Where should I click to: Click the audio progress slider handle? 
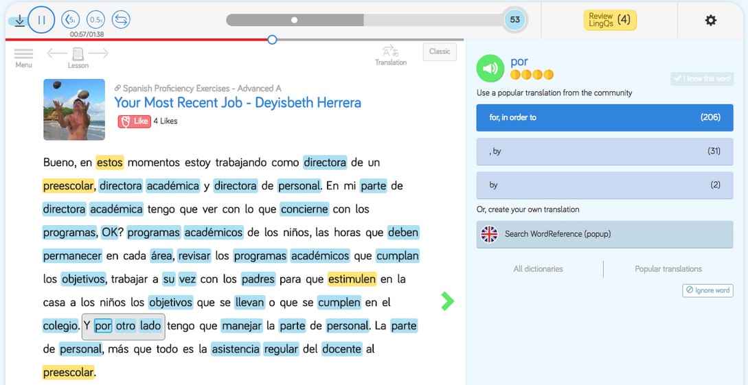click(272, 40)
